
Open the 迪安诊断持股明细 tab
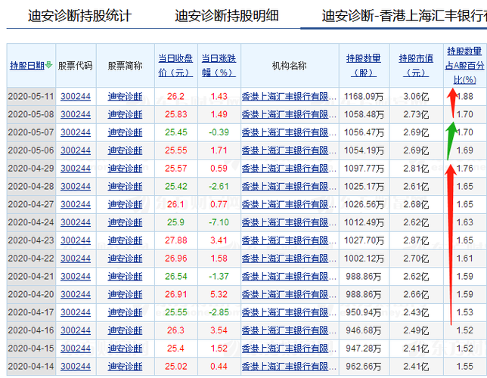tap(227, 16)
